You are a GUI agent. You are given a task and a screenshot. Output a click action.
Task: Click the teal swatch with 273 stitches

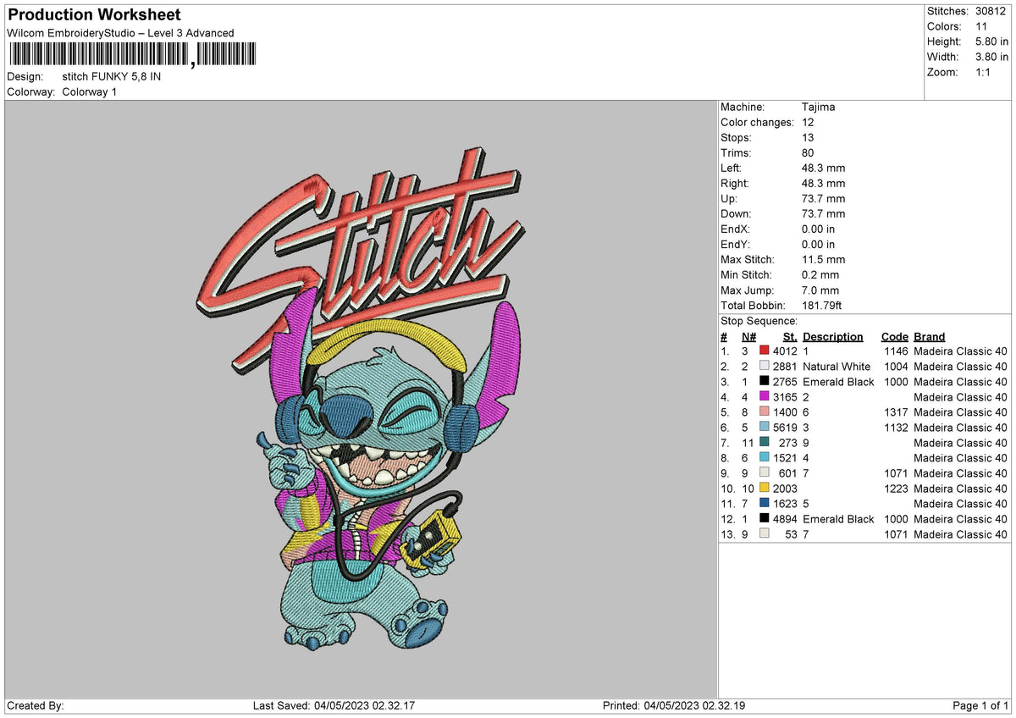pos(765,443)
